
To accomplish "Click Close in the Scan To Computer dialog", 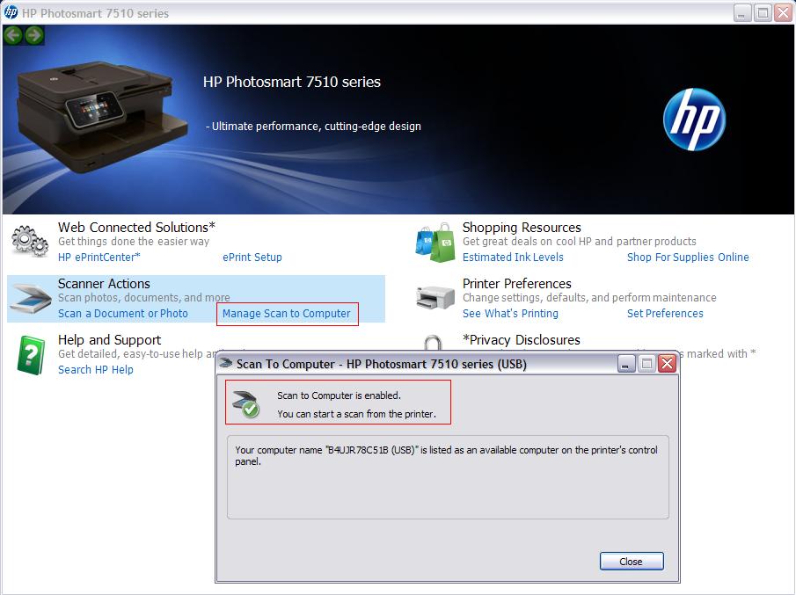I will pyautogui.click(x=632, y=562).
